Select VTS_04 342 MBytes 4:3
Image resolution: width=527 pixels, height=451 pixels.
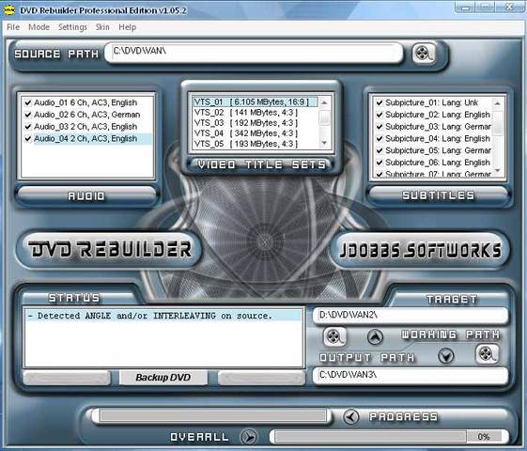pyautogui.click(x=256, y=133)
